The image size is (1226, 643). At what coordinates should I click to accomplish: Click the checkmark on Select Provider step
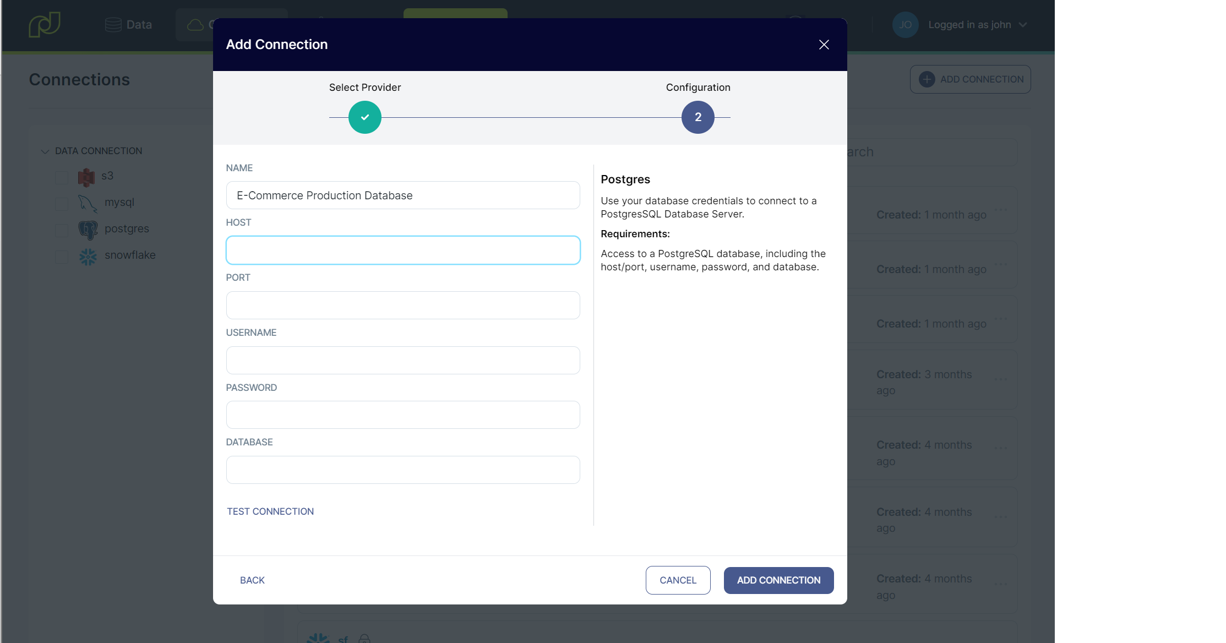point(365,117)
